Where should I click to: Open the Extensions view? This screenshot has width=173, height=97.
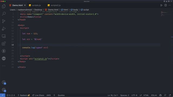(4, 44)
